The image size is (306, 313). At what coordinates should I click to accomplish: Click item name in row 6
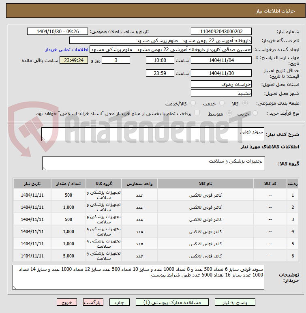coord(205,256)
